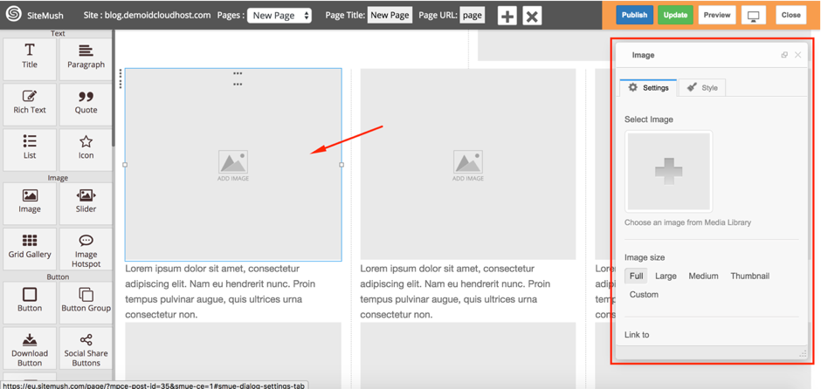Insert a Rich Text widget
Viewport: 821px width, 389px height.
tap(30, 105)
